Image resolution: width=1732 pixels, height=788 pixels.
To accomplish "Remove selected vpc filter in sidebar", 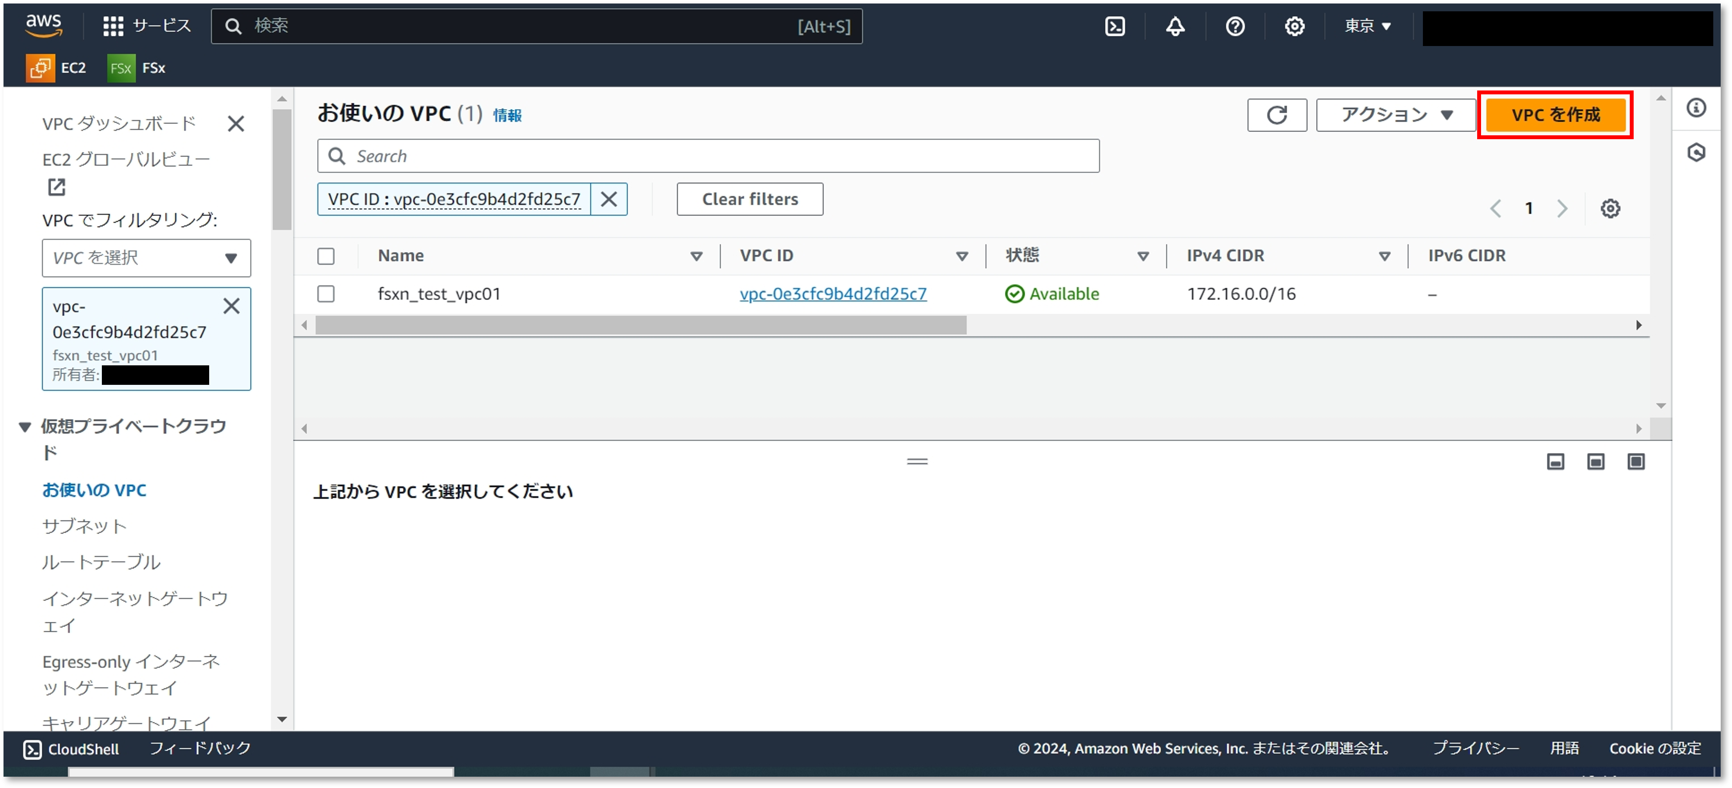I will [231, 306].
